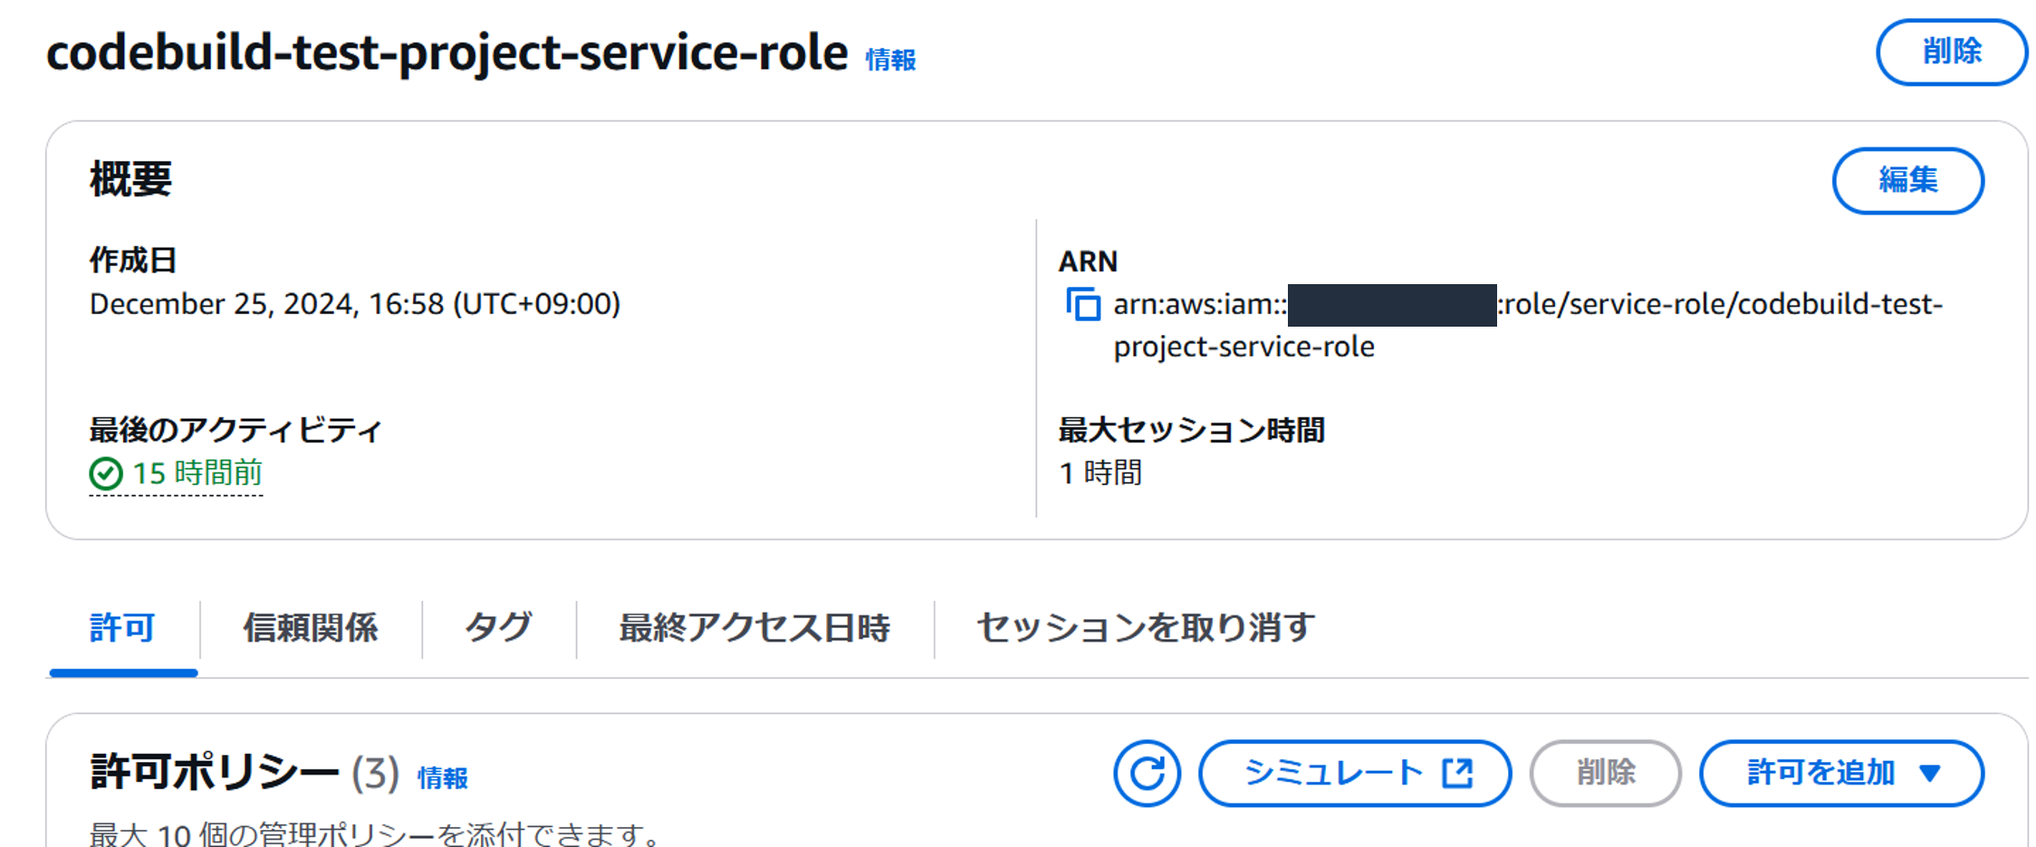Open 情報 next to codebuild-test-project-service-role title
Image resolution: width=2036 pixels, height=847 pixels.
coord(889,59)
